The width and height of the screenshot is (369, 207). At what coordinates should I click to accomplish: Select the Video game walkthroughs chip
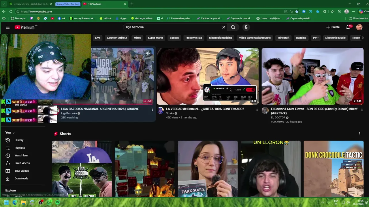click(x=255, y=38)
